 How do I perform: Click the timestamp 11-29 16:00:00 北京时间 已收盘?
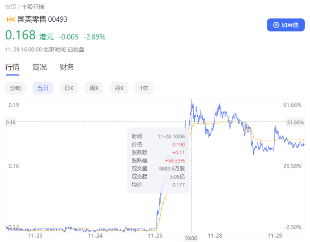point(45,49)
